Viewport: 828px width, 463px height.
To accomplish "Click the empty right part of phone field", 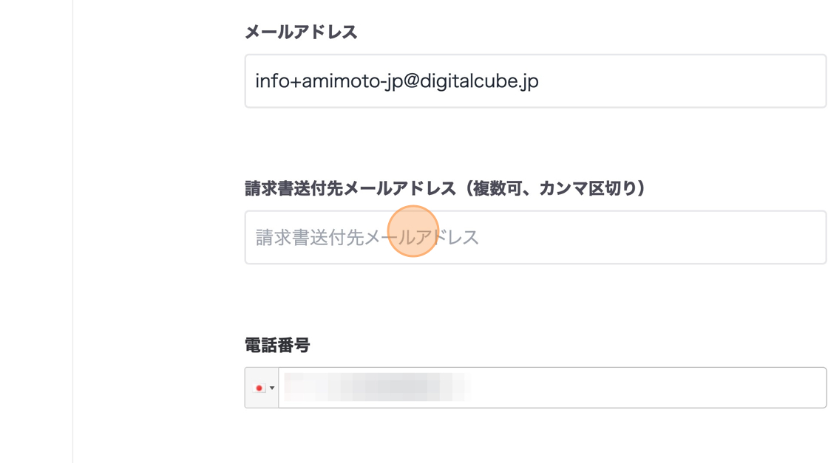I will [x=665, y=388].
